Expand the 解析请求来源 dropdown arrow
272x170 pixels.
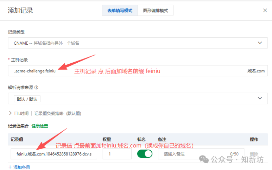[x=260, y=98]
